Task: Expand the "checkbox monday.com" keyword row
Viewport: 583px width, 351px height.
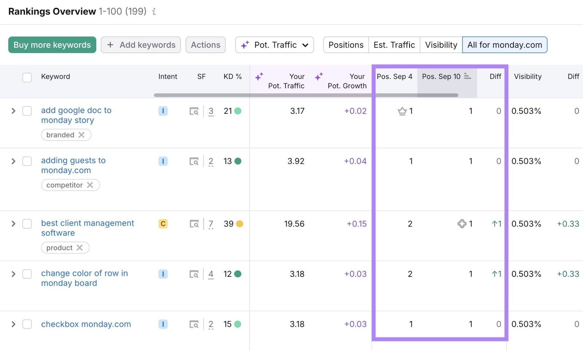Action: 13,324
